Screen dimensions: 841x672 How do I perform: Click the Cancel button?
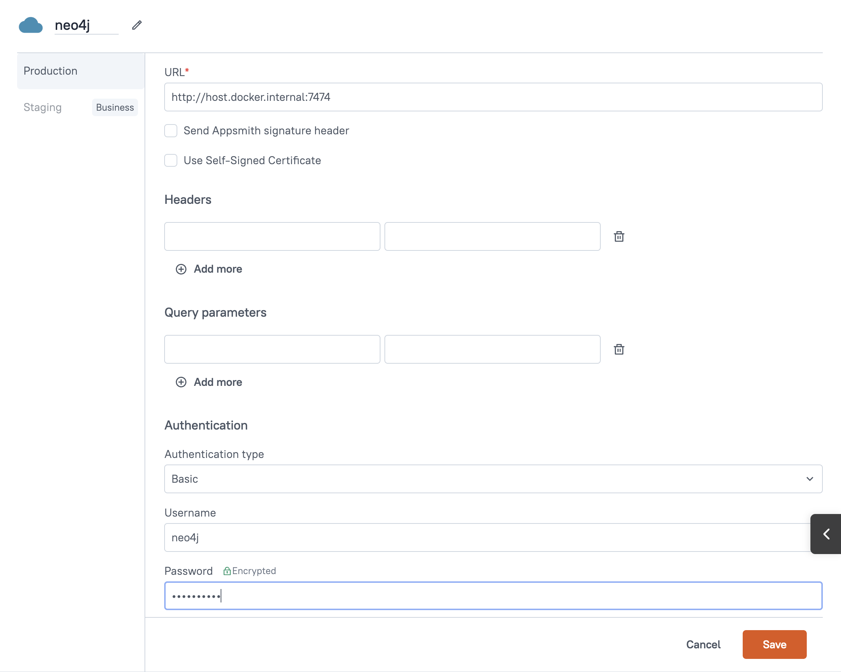[703, 644]
